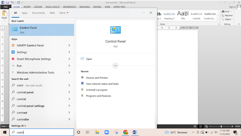This screenshot has width=241, height=136.
Task: Click Open in the Control Panel preview
Action: click(x=89, y=59)
